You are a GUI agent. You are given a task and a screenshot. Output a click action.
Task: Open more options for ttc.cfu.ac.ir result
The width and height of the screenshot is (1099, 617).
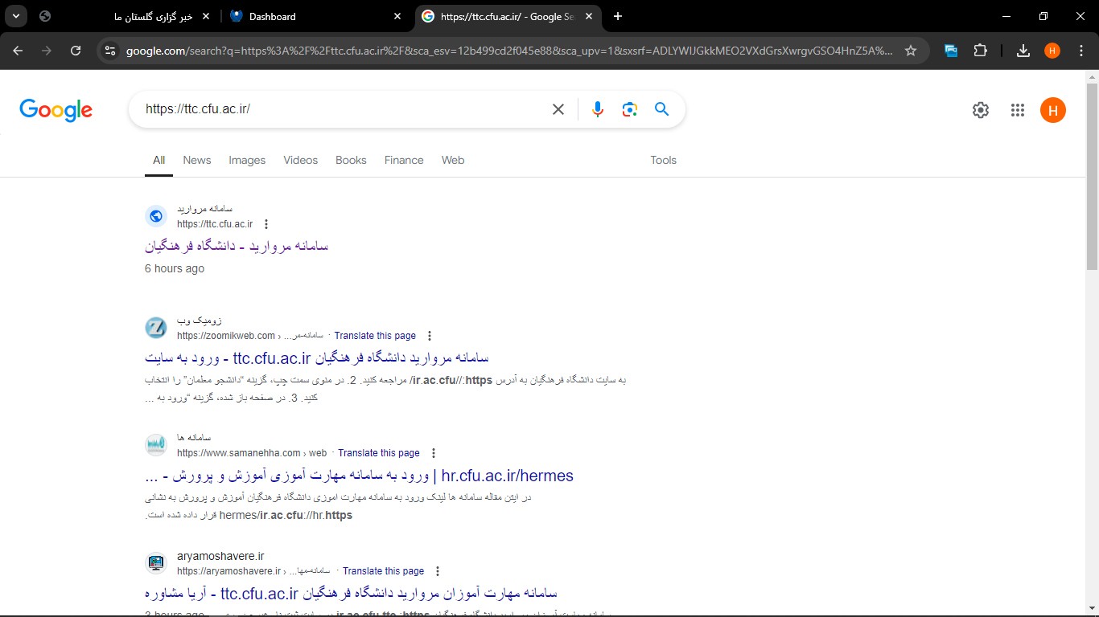pyautogui.click(x=266, y=224)
